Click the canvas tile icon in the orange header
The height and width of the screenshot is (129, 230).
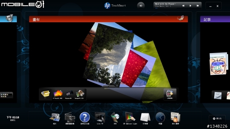(180, 18)
